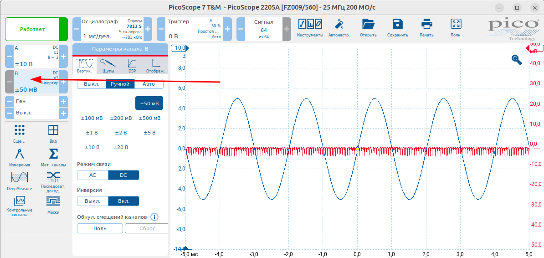Screen dimensions: 544x258
Task: Open the Мат. каналы sigma icon
Action: tap(53, 154)
